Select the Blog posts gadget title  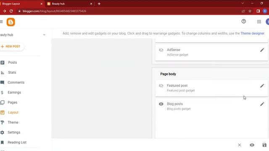tap(175, 104)
